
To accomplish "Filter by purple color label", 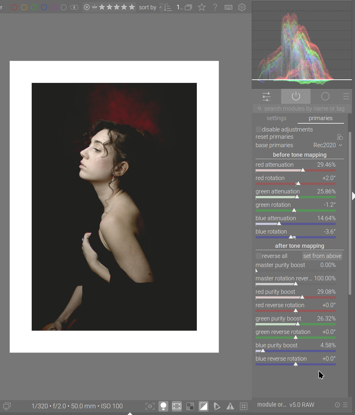I will click(x=54, y=7).
